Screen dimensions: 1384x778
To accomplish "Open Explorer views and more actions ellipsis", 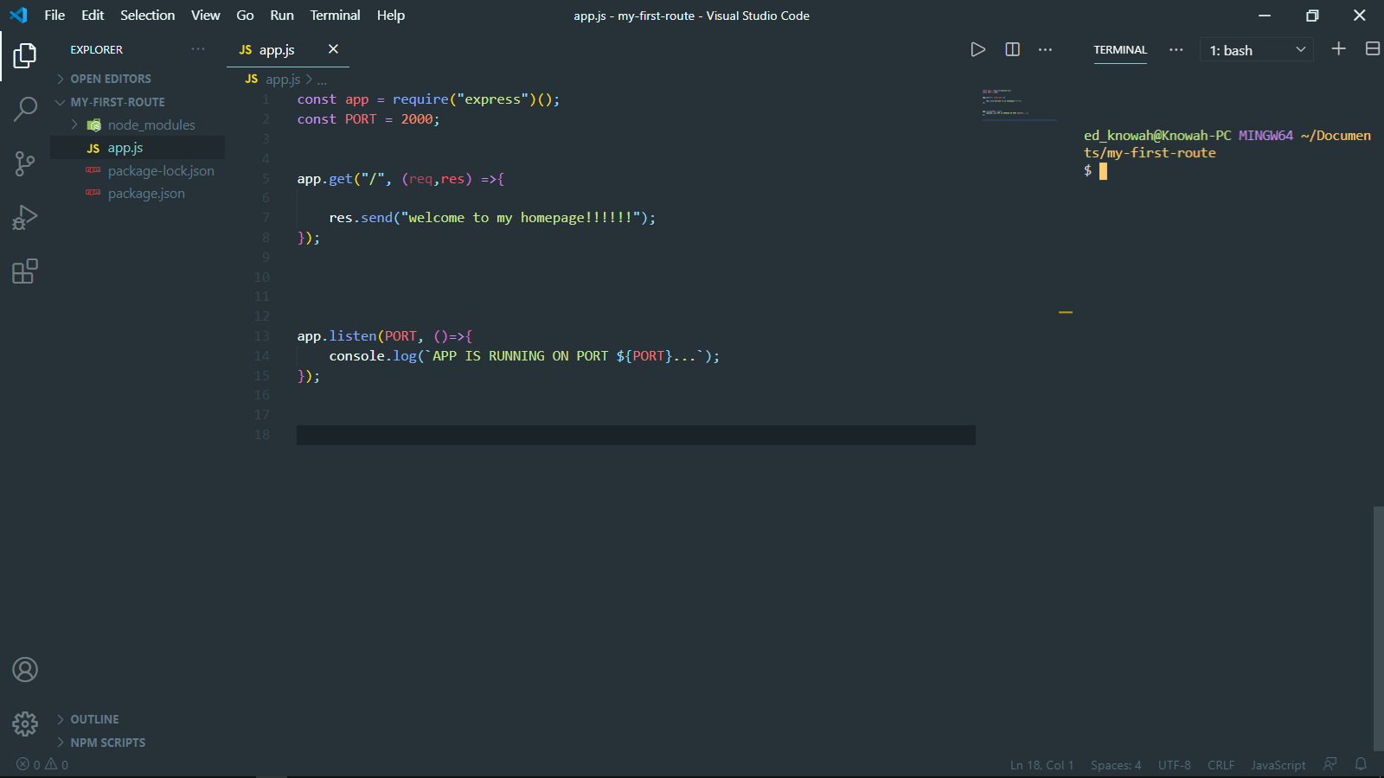I will tap(198, 49).
